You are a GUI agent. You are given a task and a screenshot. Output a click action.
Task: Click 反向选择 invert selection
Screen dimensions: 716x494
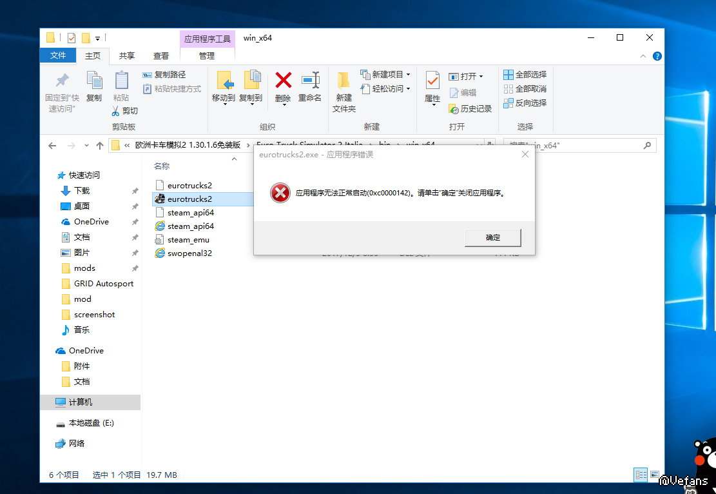click(x=525, y=103)
